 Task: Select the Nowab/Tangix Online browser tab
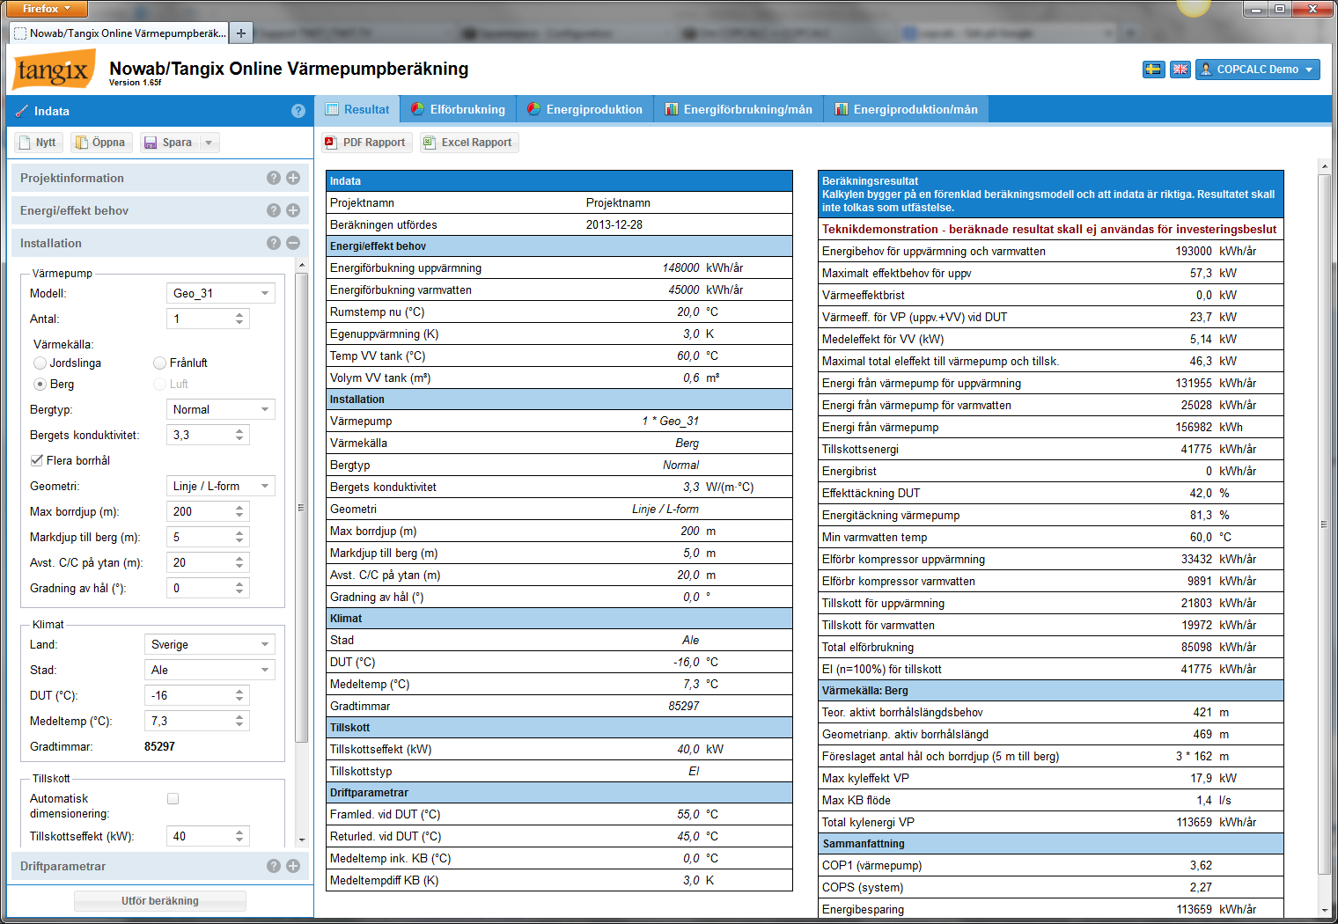(x=119, y=33)
